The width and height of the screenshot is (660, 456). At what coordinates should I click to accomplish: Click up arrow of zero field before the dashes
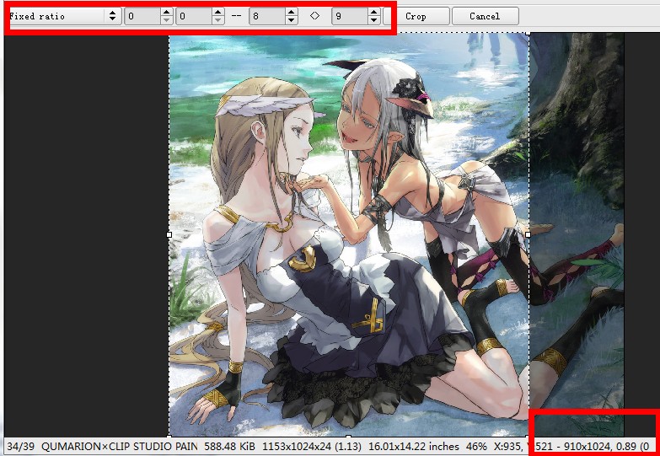(218, 13)
